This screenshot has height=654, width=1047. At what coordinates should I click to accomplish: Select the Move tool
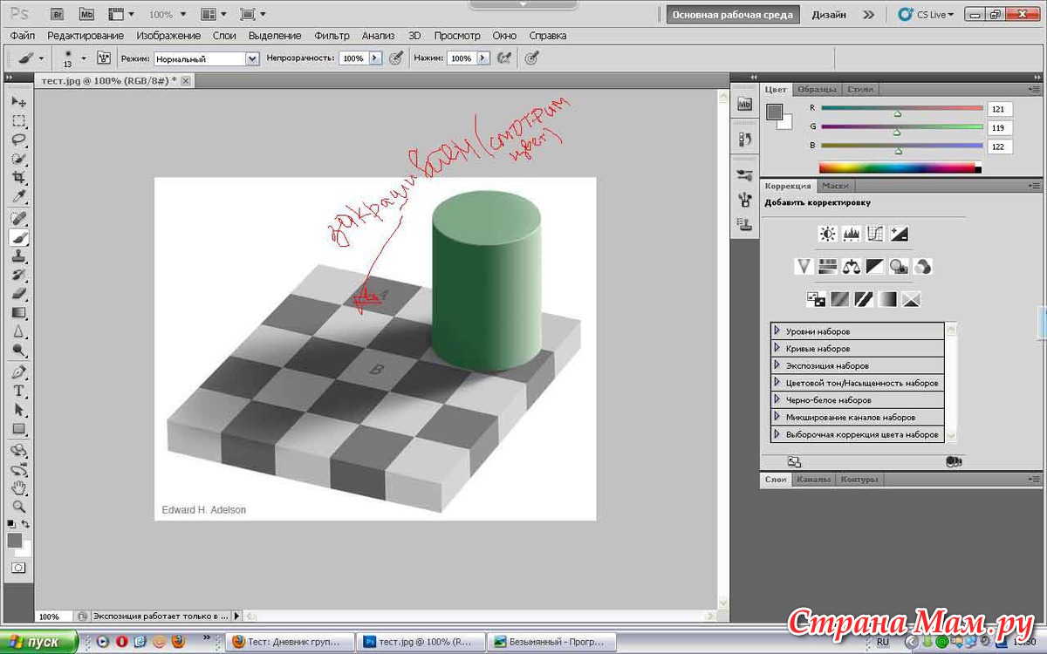coord(18,102)
